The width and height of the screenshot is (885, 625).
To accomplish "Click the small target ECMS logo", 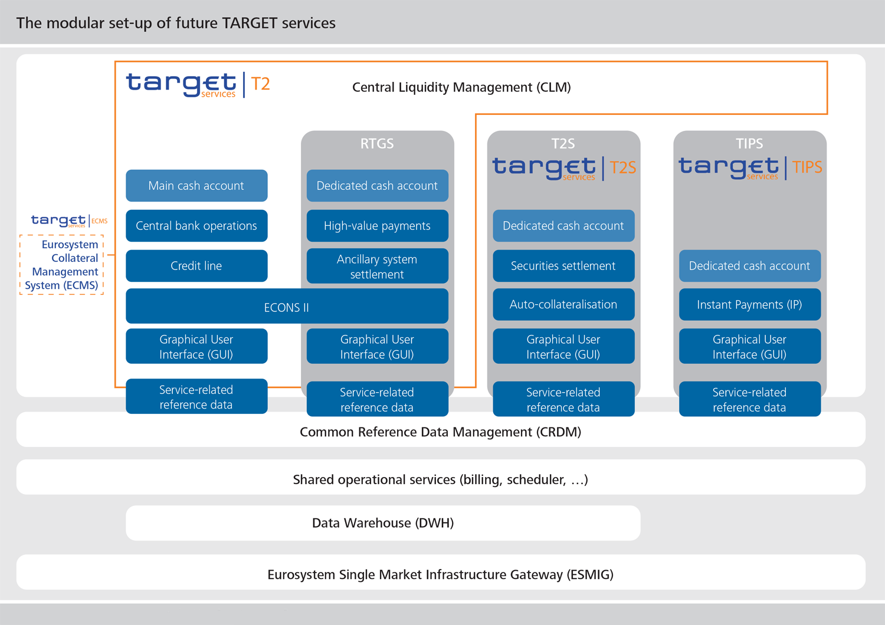I will pyautogui.click(x=69, y=221).
